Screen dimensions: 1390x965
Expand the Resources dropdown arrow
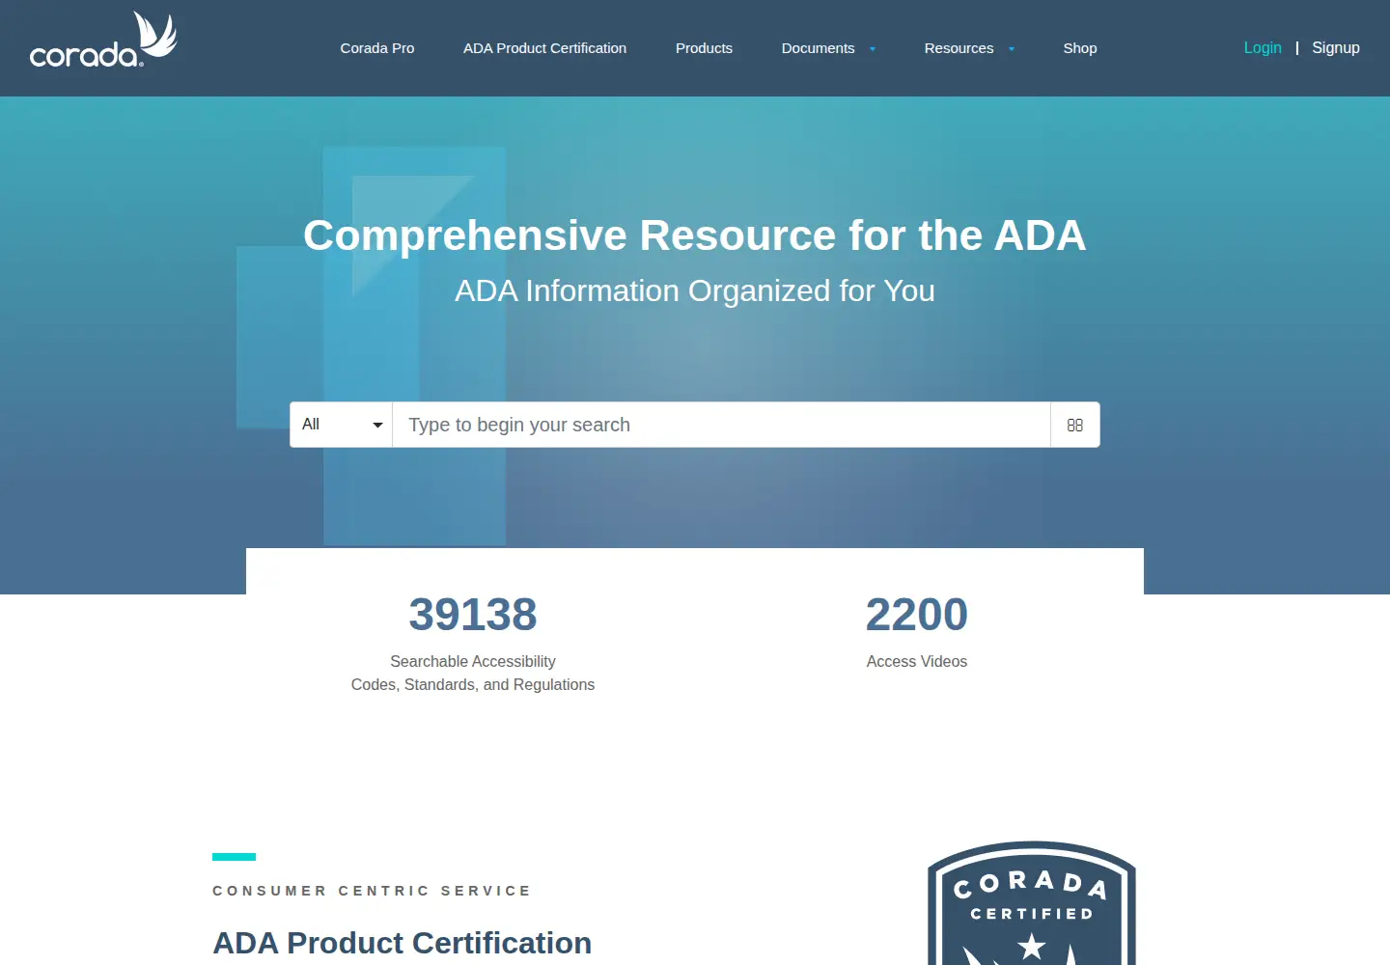tap(1012, 49)
